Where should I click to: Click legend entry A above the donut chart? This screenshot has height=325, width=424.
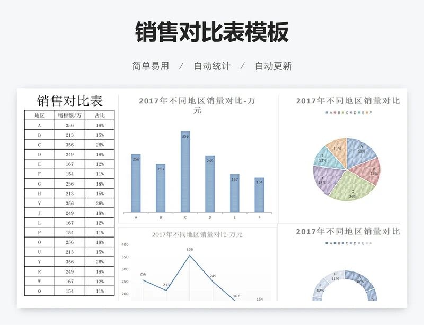(x=329, y=243)
